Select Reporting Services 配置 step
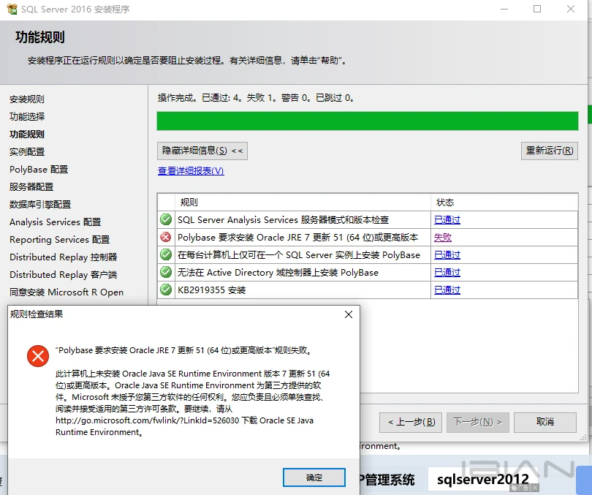Screen dimensions: 592x495 tap(60, 240)
